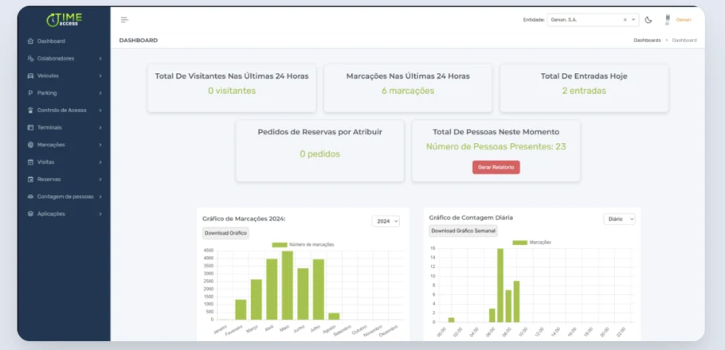Click the Marcações globe icon
Screen dimensions: 725x350
pos(30,145)
